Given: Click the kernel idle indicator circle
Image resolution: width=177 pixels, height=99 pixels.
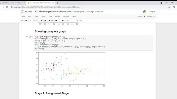Looking at the screenshot, I should click(155, 16).
